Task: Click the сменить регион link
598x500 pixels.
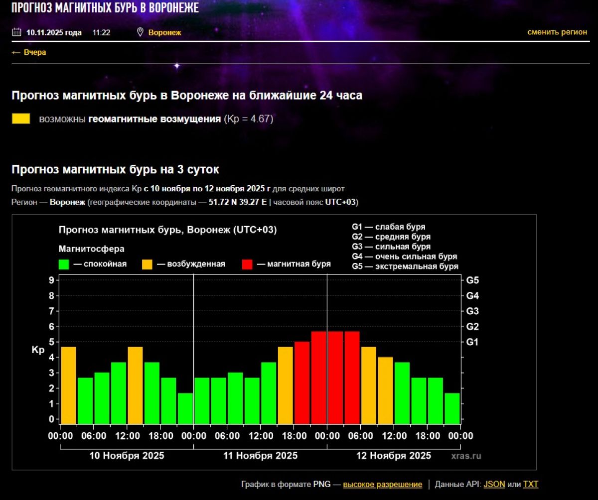Action: click(557, 32)
